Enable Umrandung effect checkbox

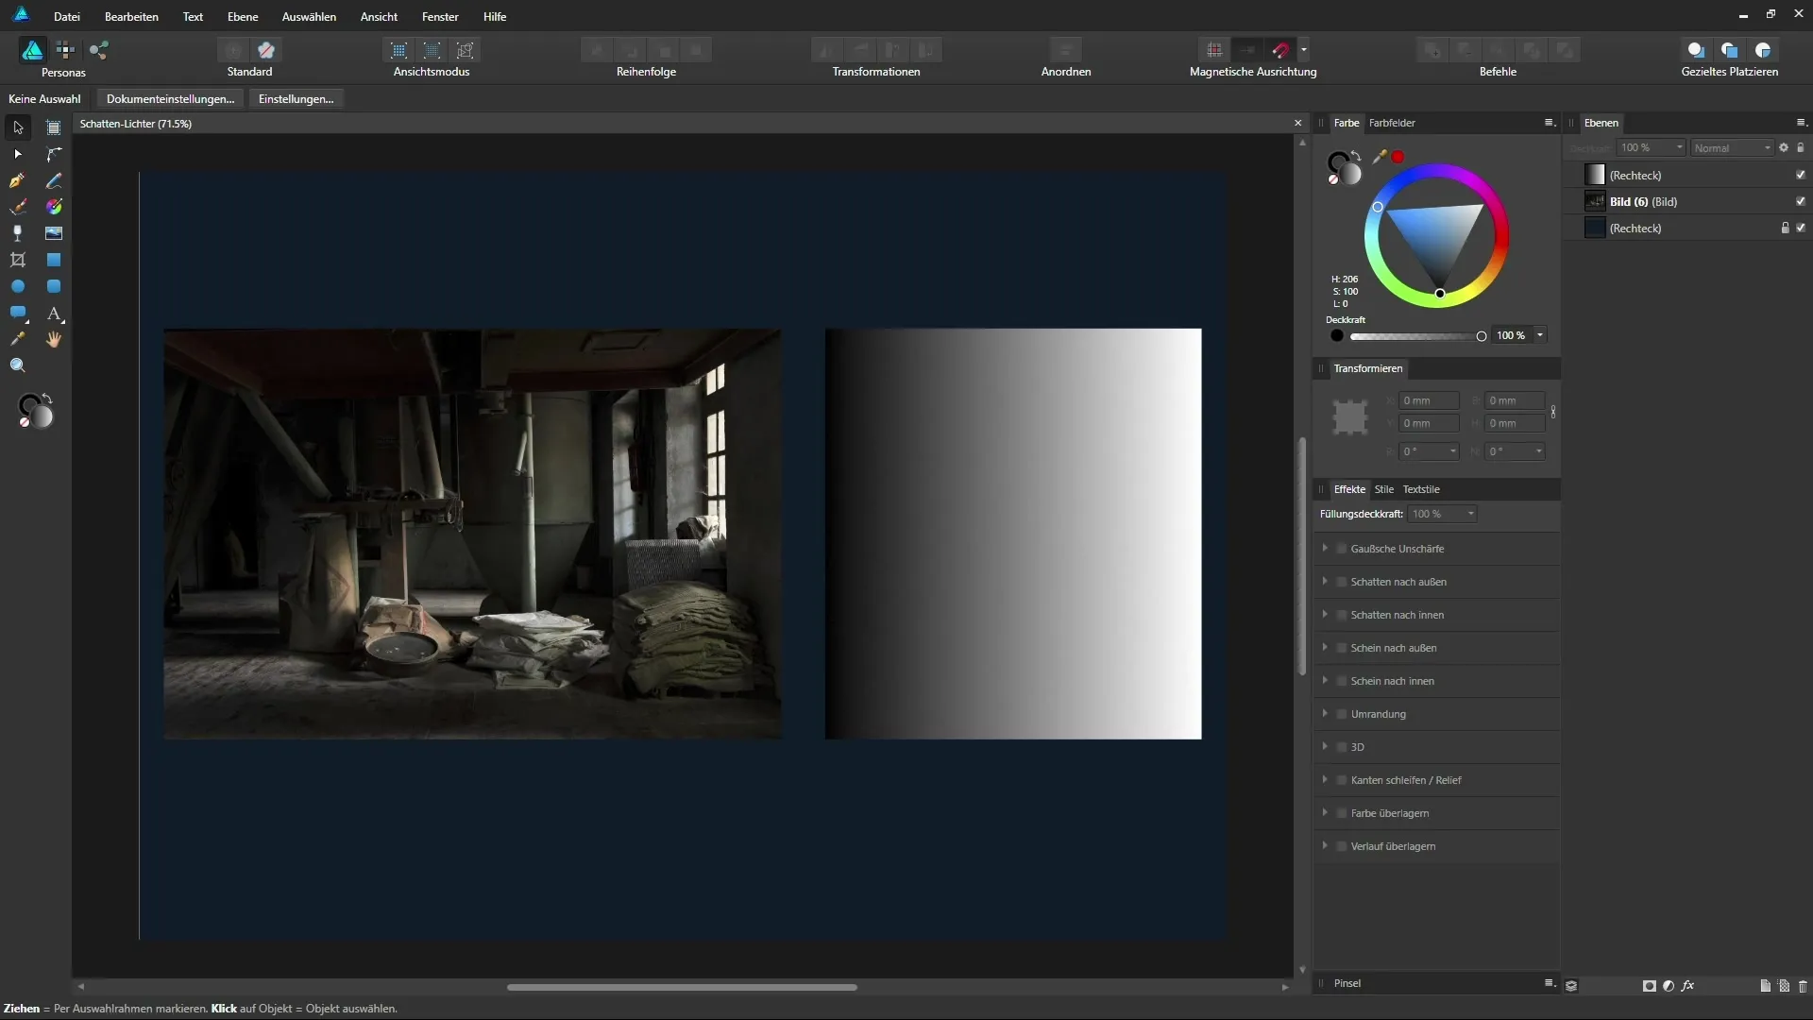point(1342,714)
